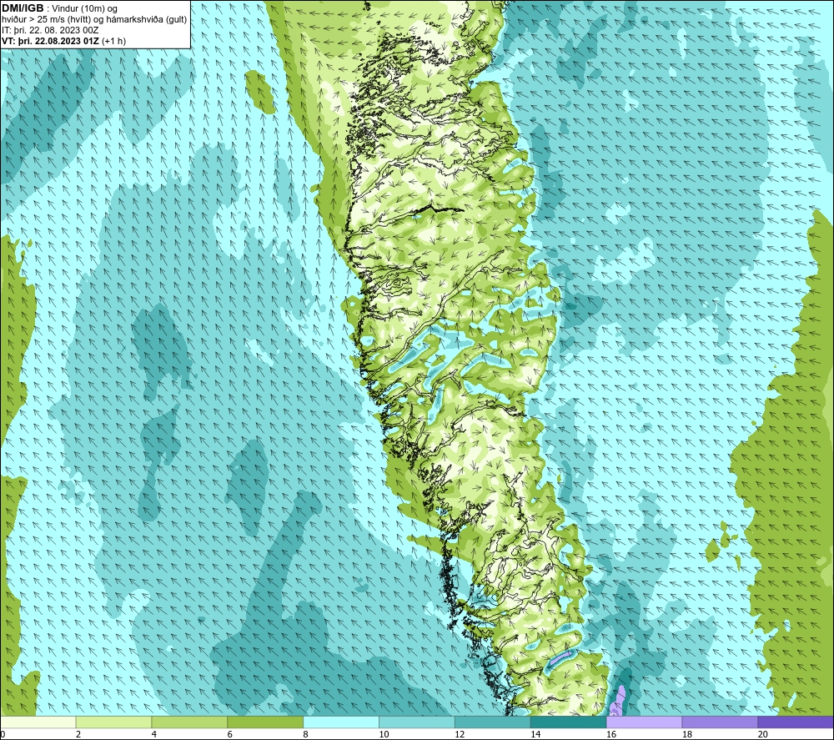Click the light green 2–4 m/s legend swatch
The image size is (834, 740).
[x=113, y=722]
